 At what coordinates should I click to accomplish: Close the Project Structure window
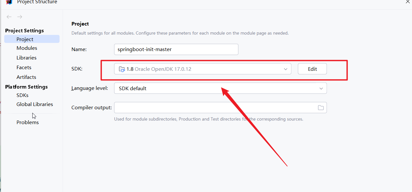(408, 2)
